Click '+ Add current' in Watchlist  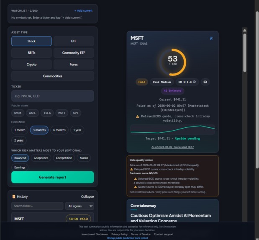(83, 10)
